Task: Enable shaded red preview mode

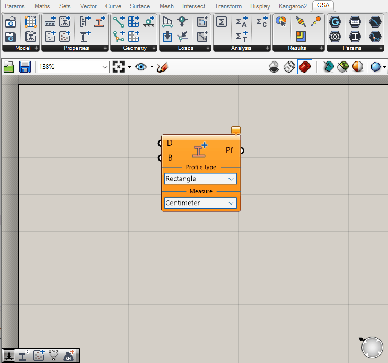Action: point(304,67)
